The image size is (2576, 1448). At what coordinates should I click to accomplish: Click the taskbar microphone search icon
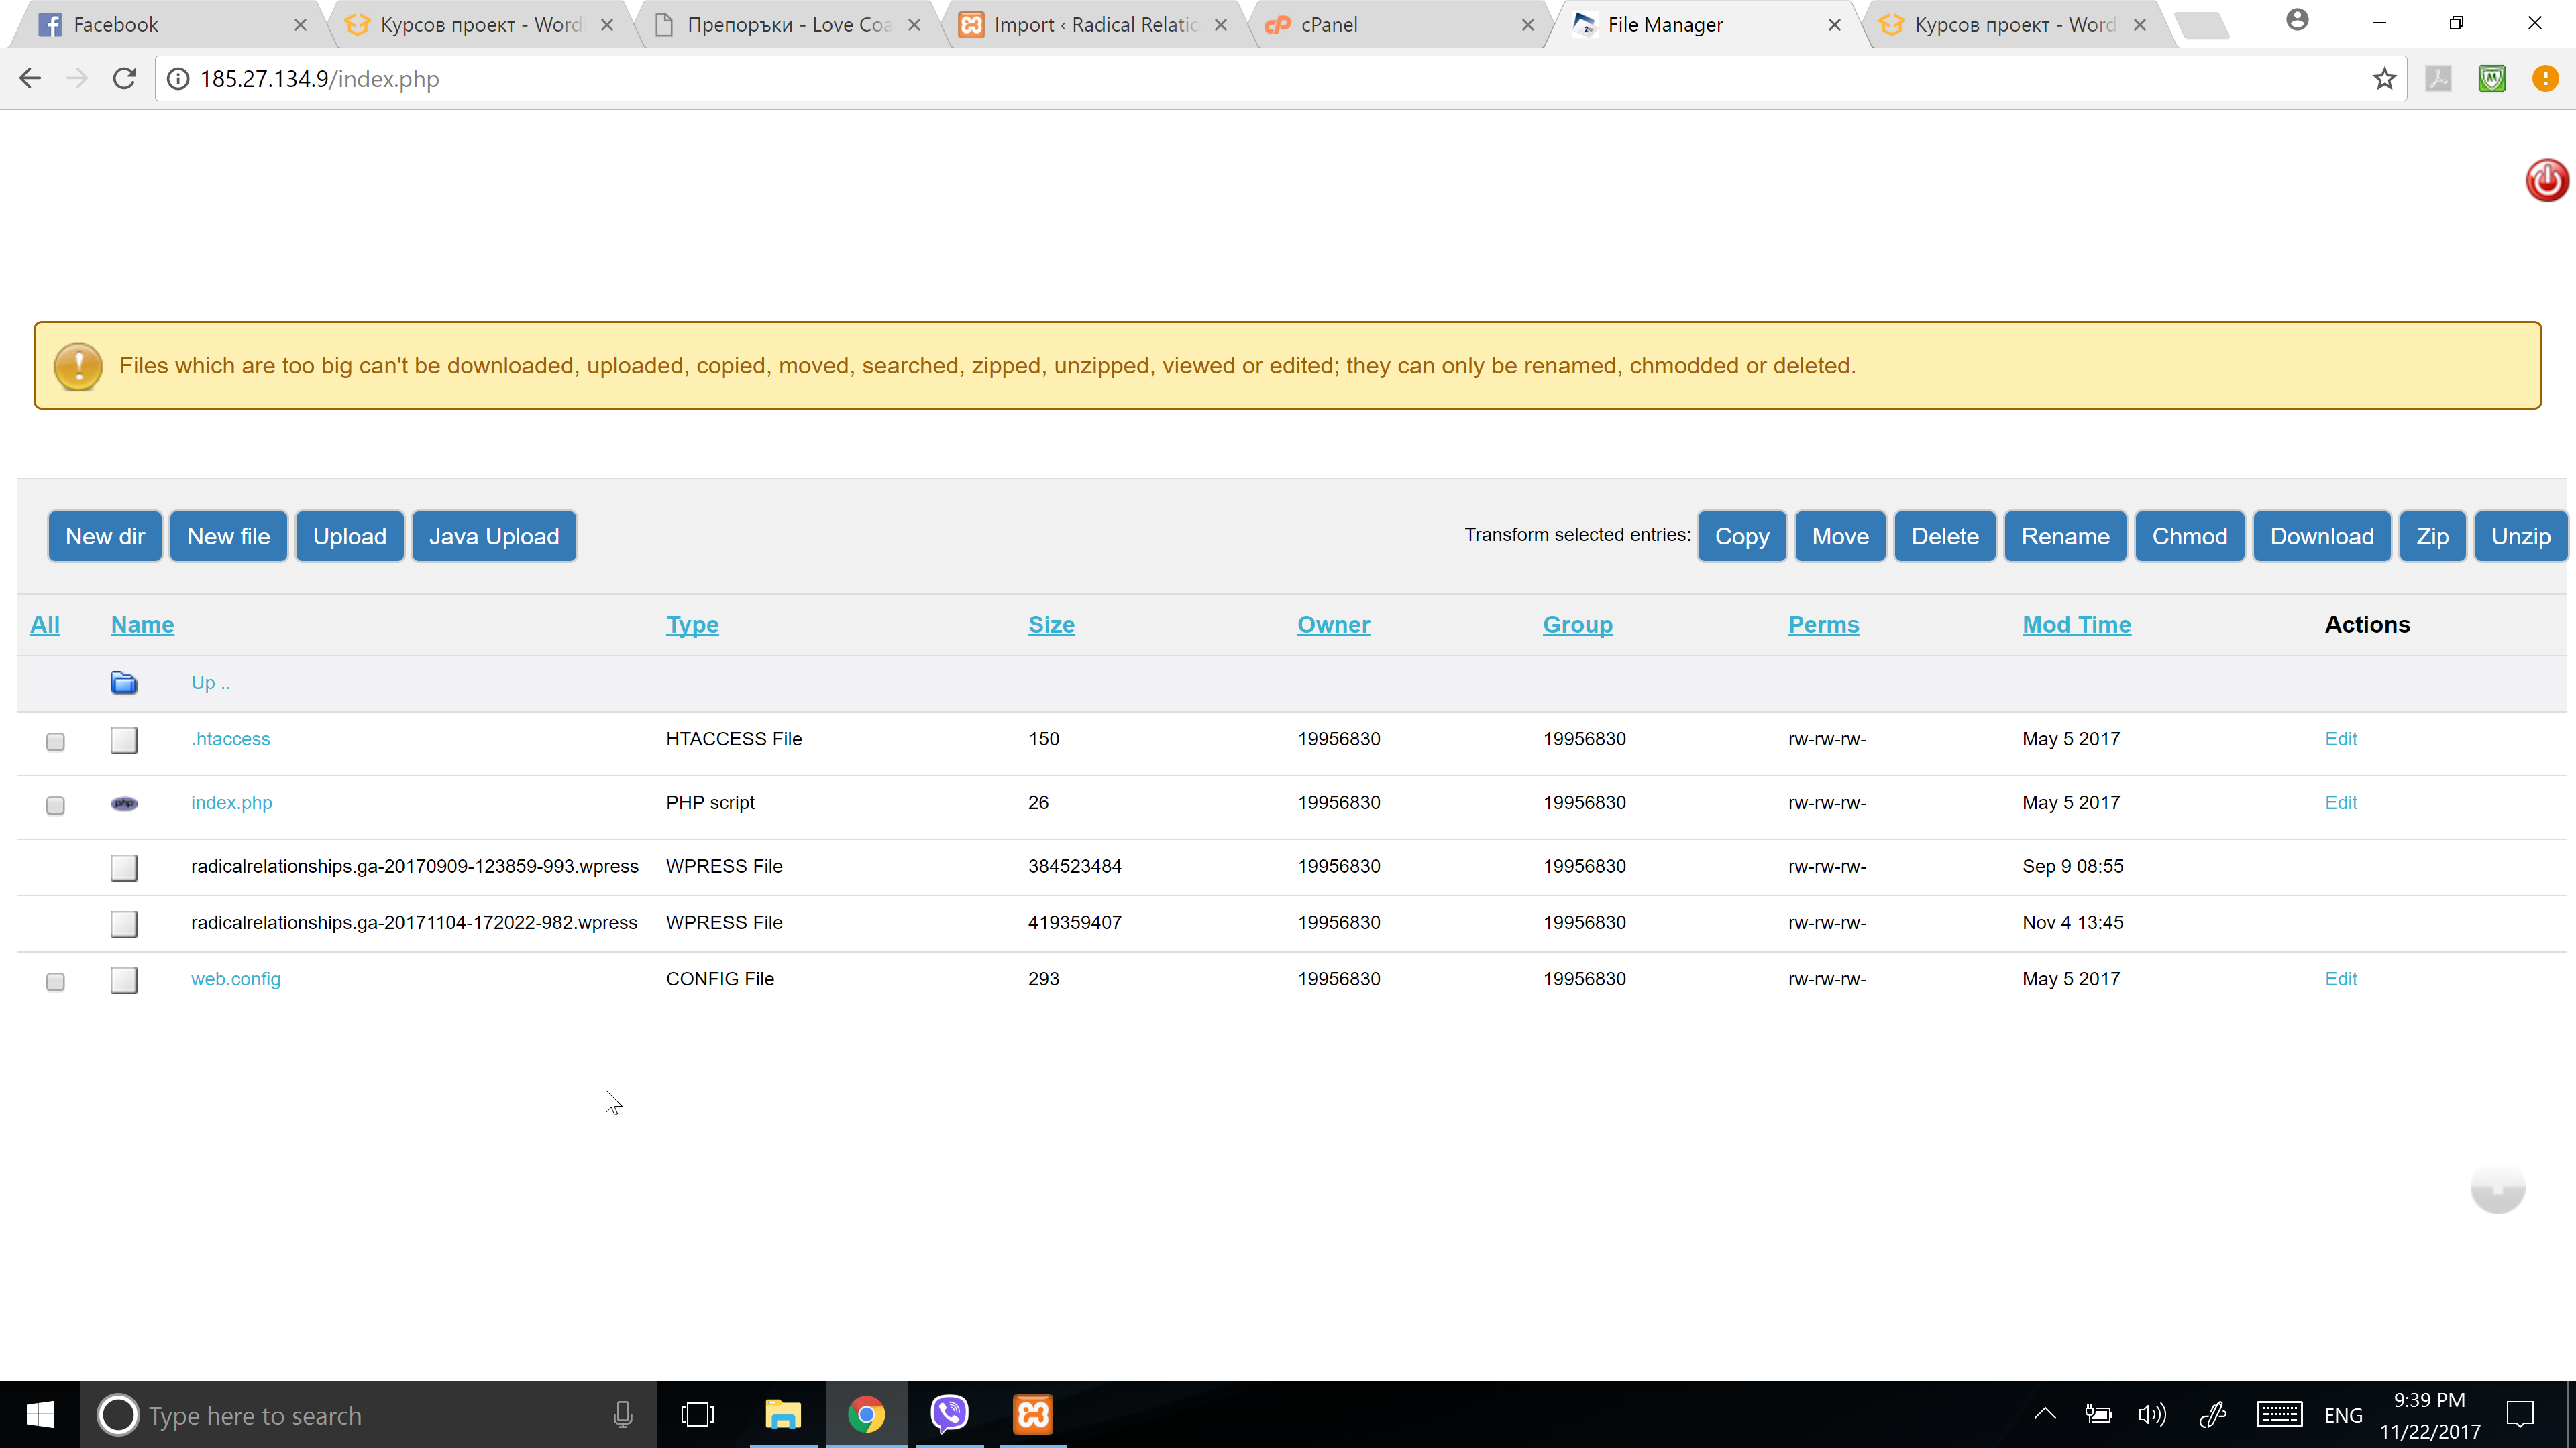pyautogui.click(x=622, y=1415)
